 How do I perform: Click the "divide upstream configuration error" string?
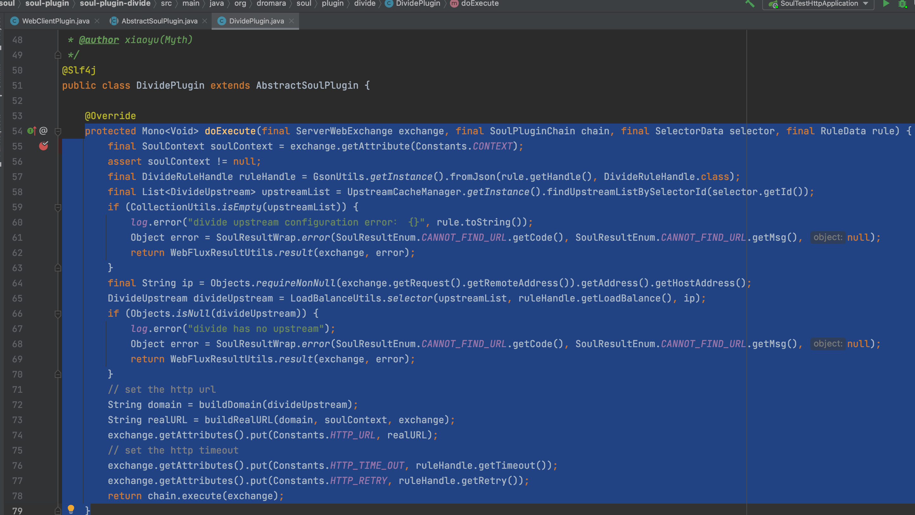tap(307, 222)
